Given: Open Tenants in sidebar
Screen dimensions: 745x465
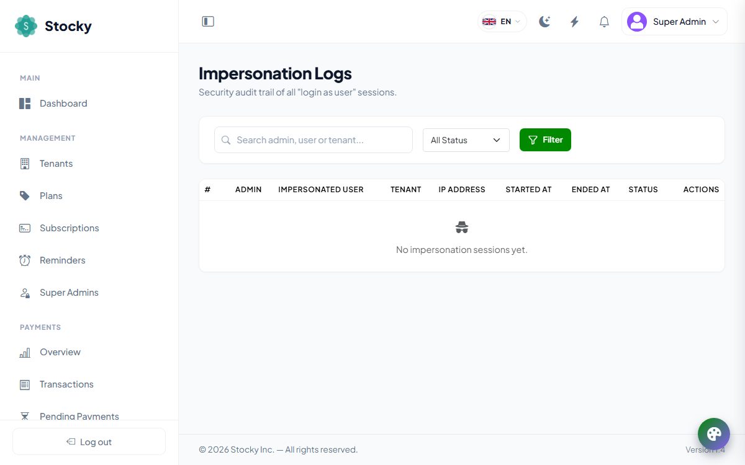Looking at the screenshot, I should tap(89, 164).
